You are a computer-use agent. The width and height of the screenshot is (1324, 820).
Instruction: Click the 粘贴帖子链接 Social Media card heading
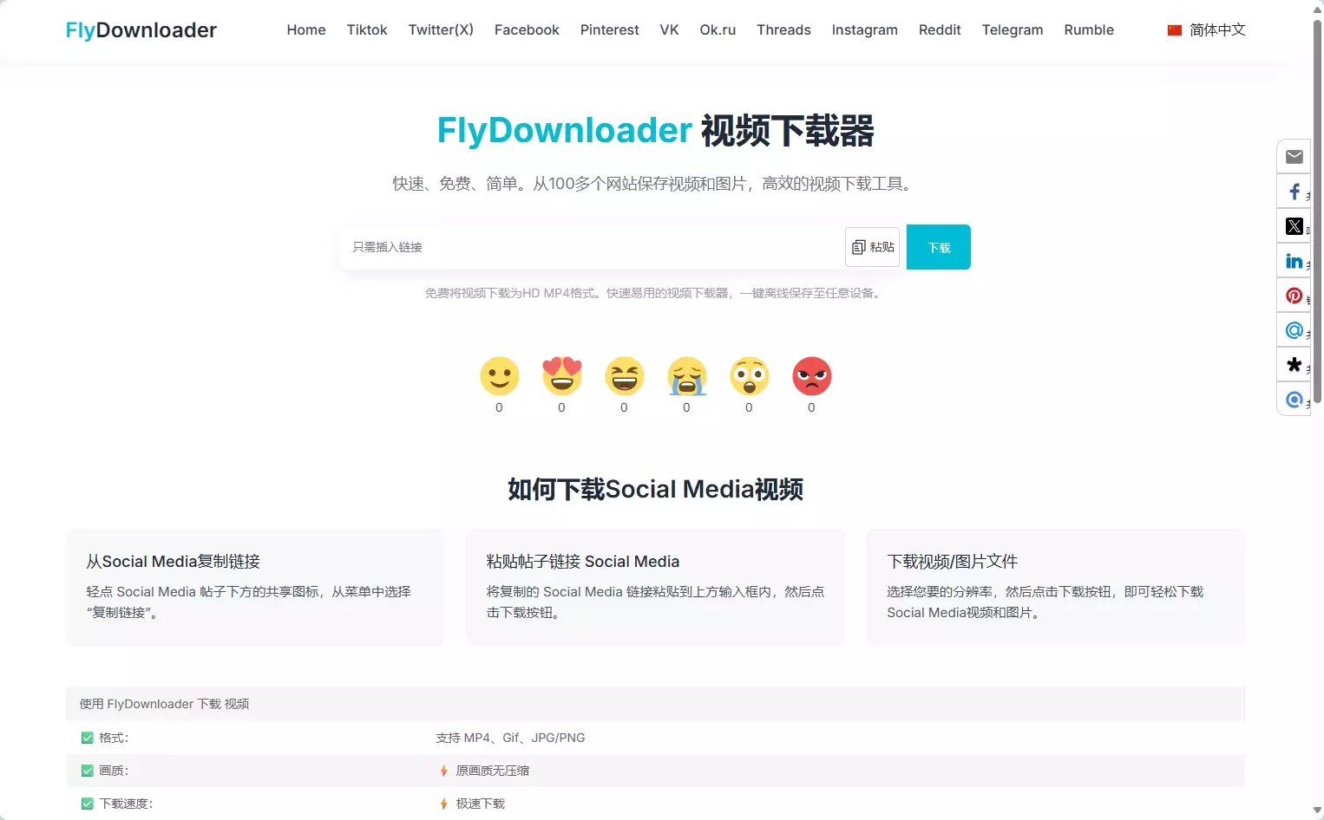(x=583, y=562)
